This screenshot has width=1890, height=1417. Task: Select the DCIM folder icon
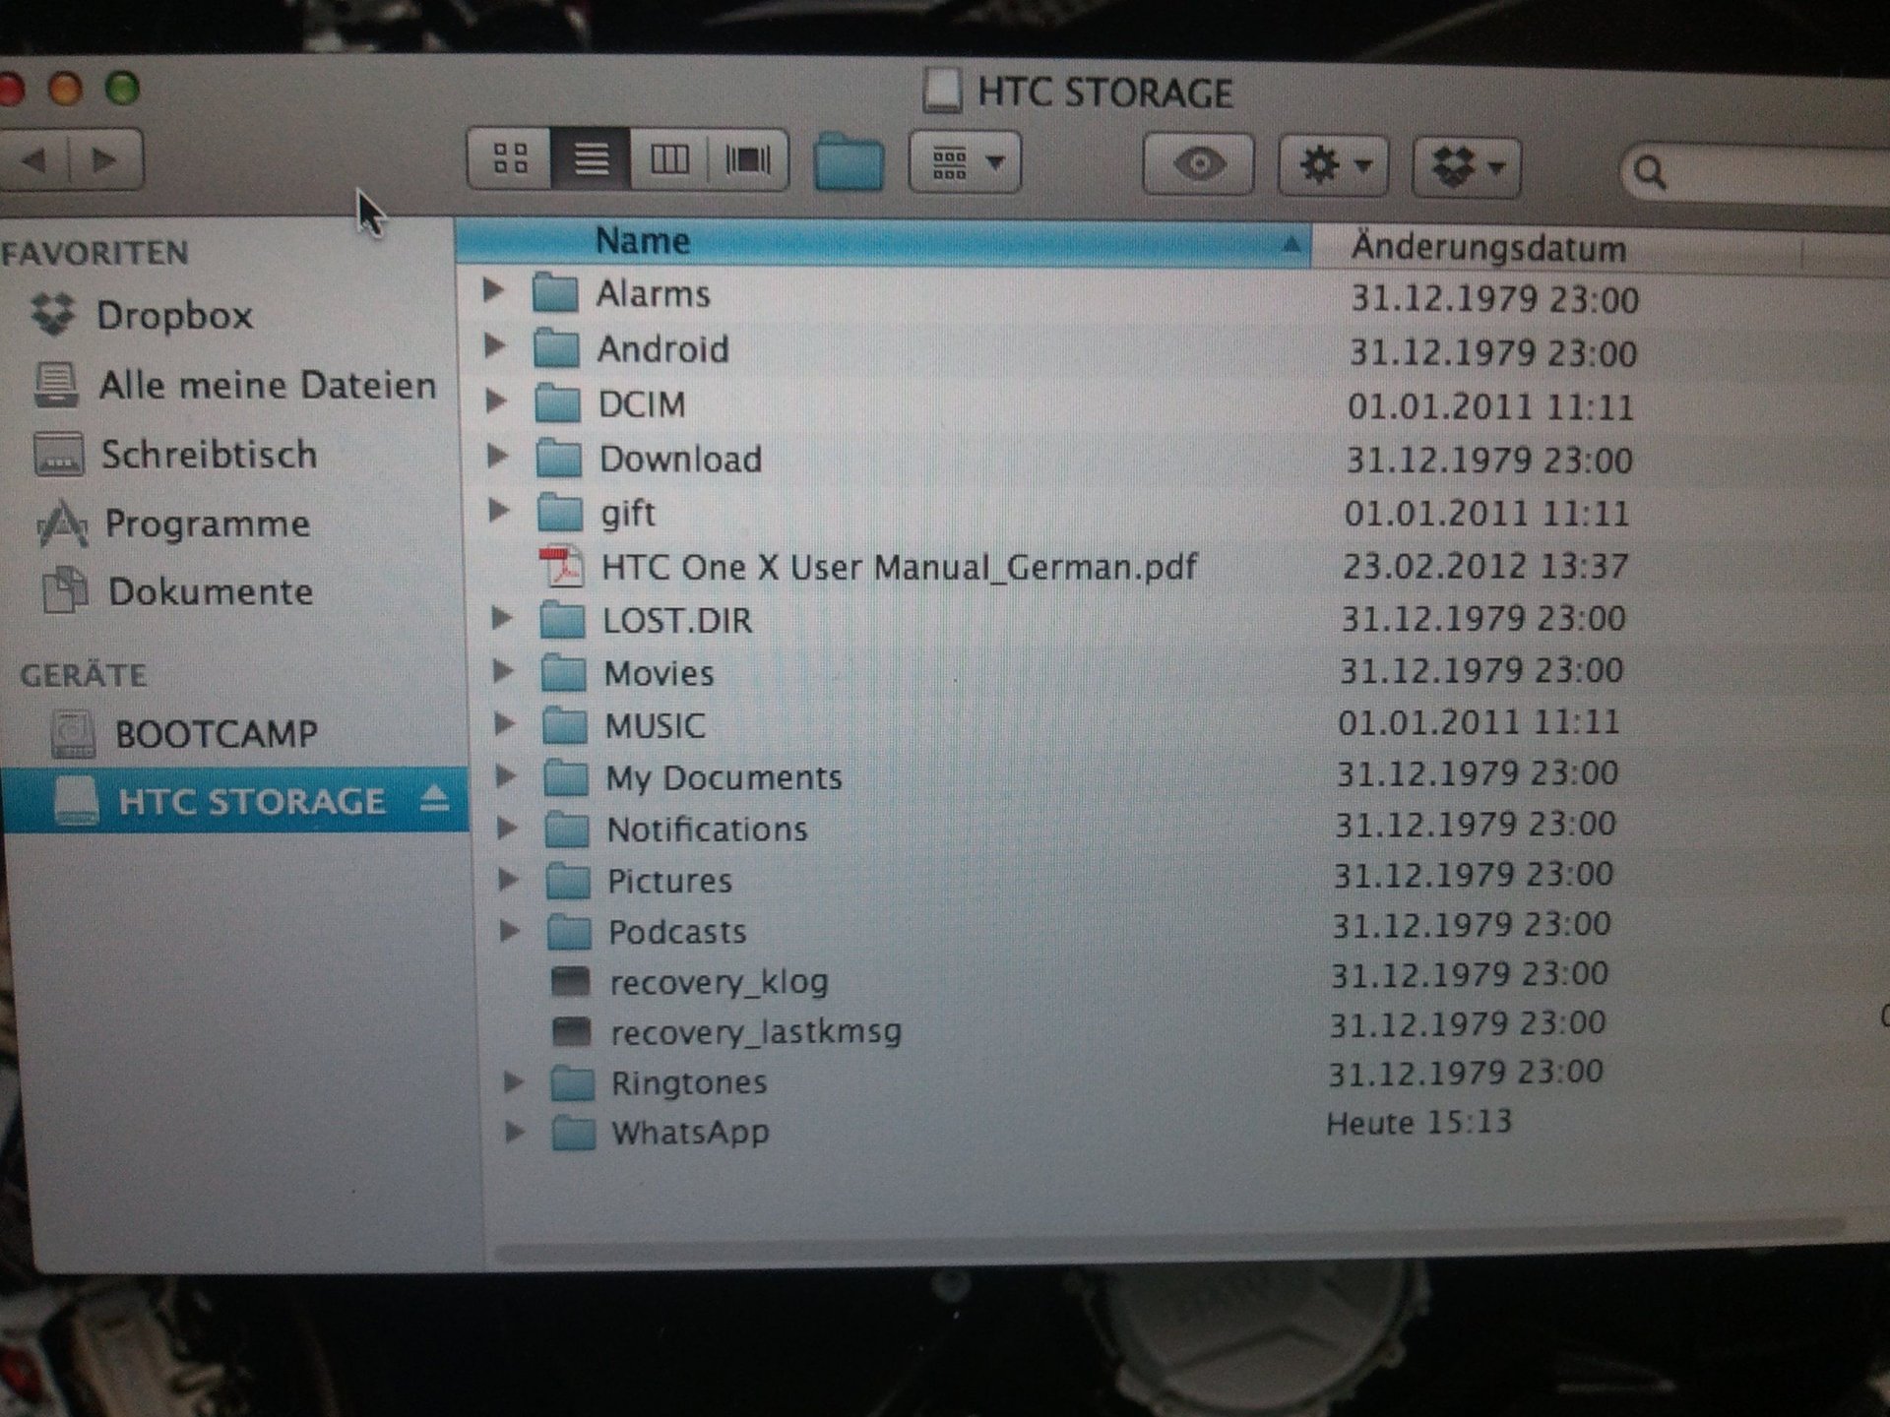tap(558, 403)
